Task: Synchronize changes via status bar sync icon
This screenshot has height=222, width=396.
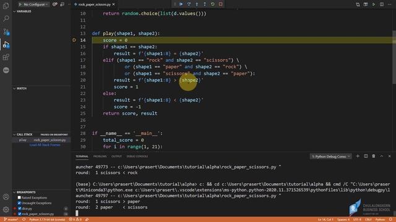Action: (x=24, y=220)
